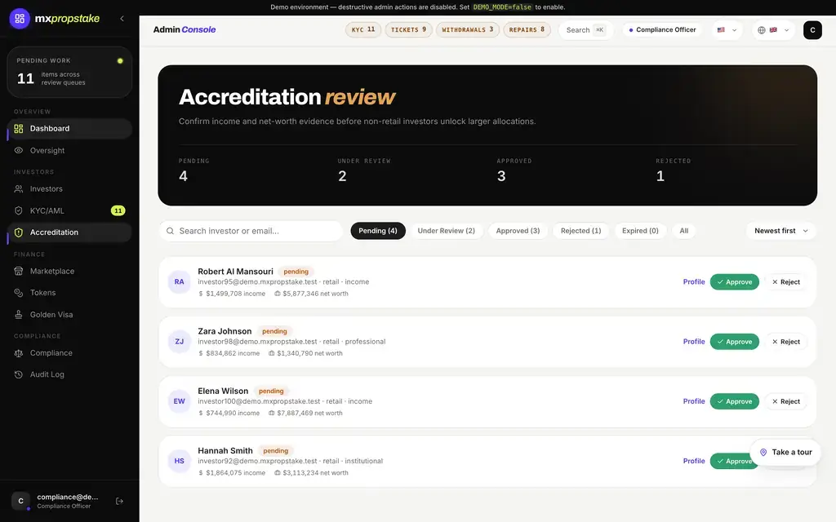Image resolution: width=836 pixels, height=522 pixels.
Task: Approve Robert Al Mansouri
Action: pyautogui.click(x=734, y=281)
